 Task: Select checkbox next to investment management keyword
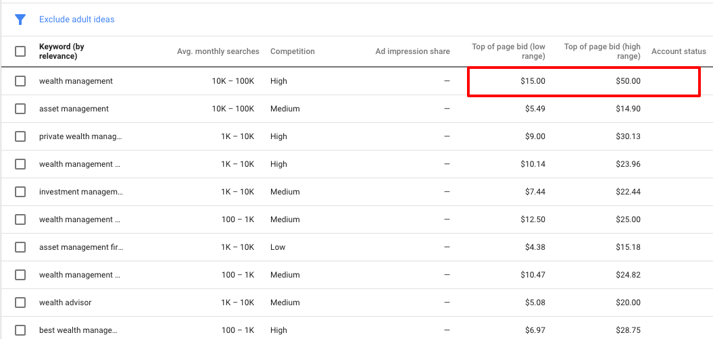click(20, 192)
